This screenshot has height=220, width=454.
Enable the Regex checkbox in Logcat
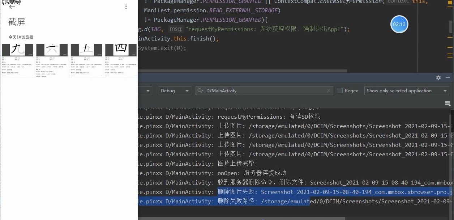340,90
